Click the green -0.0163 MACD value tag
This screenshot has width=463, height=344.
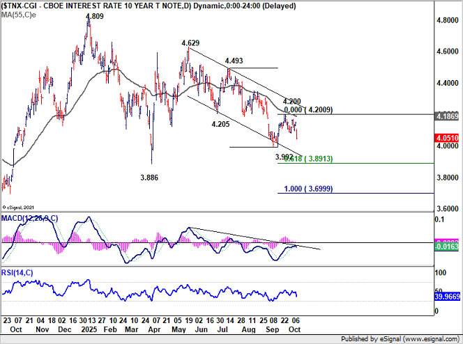(446, 247)
